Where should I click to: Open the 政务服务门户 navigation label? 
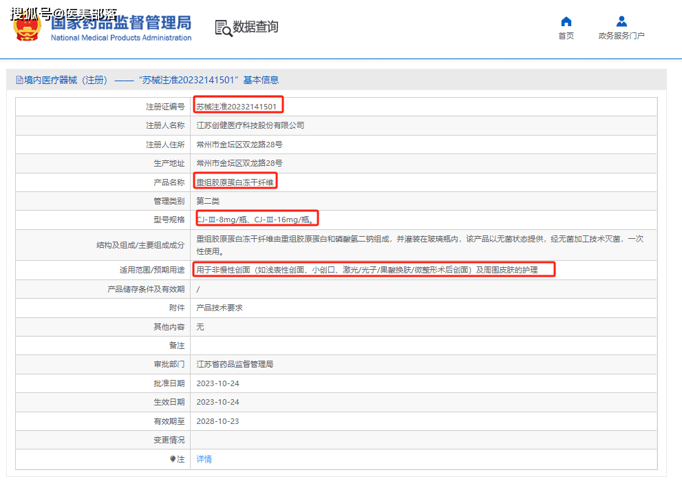coord(621,36)
